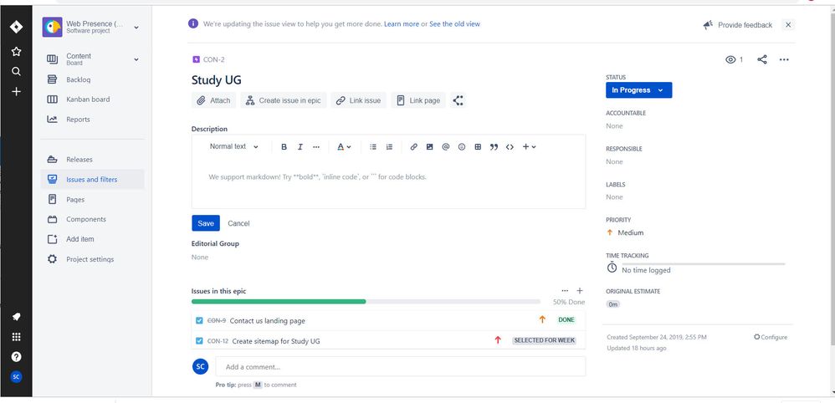835x403 pixels.
Task: Insert an image into description
Action: tap(430, 147)
